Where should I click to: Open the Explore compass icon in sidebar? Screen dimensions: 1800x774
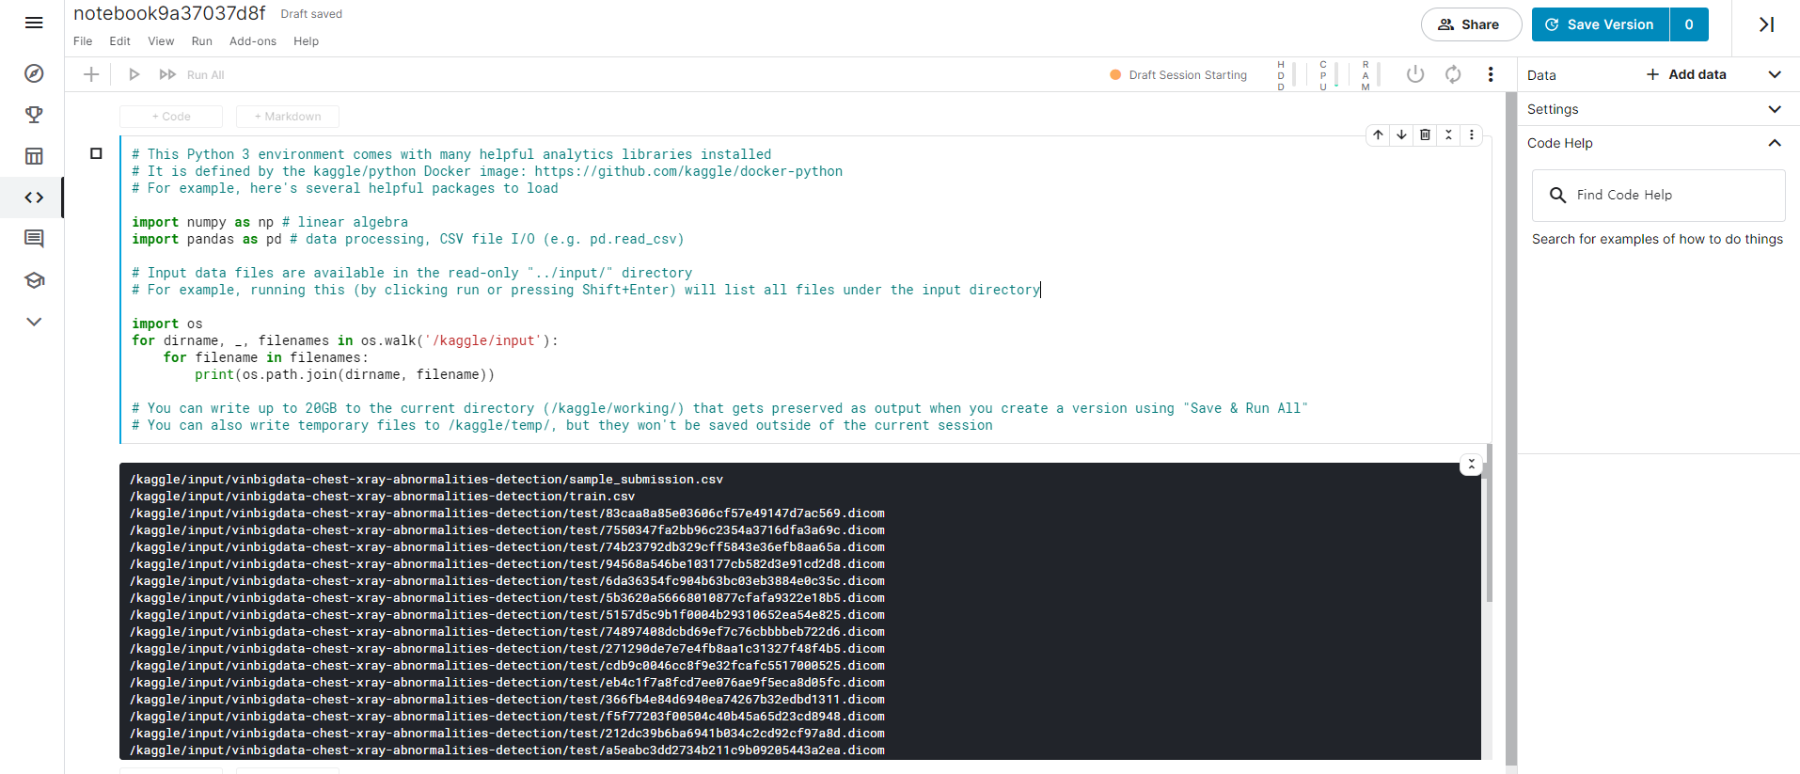pyautogui.click(x=34, y=73)
